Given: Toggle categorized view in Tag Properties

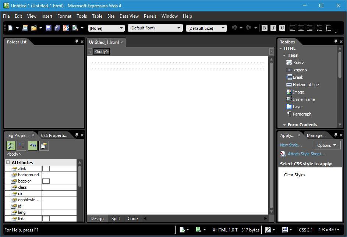Looking at the screenshot, I should pyautogui.click(x=11, y=146).
